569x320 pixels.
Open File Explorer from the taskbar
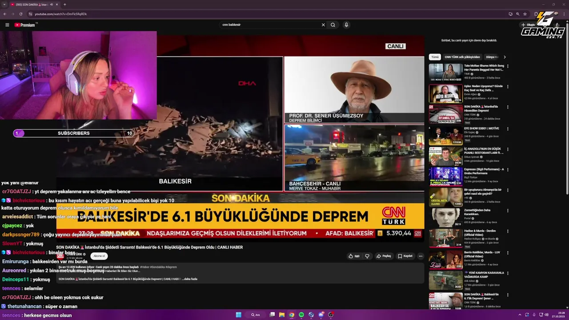tap(282, 315)
